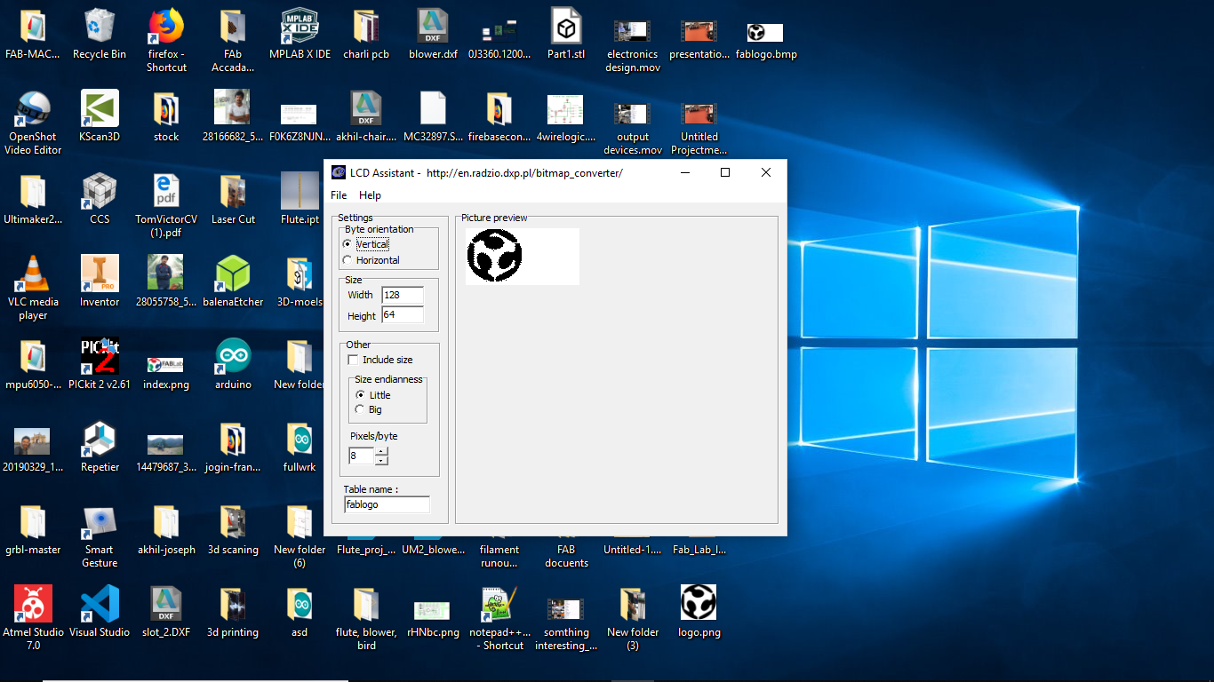1214x682 pixels.
Task: Open the Recycle Bin
Action: [x=100, y=27]
